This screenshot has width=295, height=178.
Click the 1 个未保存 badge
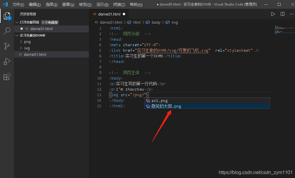50,23
